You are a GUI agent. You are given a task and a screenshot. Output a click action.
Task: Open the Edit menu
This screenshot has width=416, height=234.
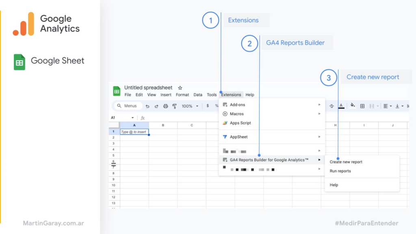139,95
